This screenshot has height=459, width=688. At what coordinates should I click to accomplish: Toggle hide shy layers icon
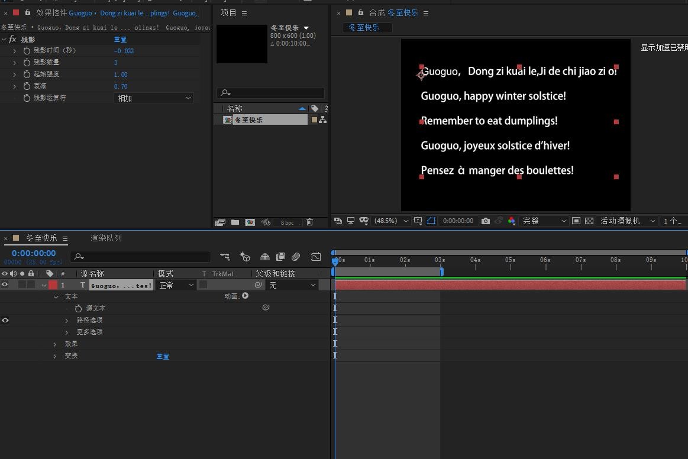point(264,257)
